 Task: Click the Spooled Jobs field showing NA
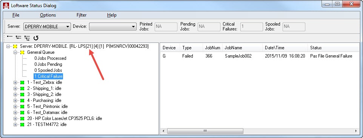click(x=294, y=27)
